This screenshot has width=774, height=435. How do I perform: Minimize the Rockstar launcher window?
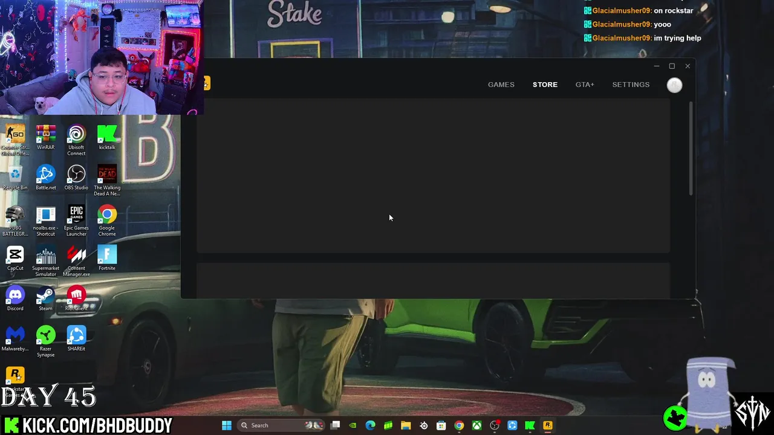pos(656,66)
